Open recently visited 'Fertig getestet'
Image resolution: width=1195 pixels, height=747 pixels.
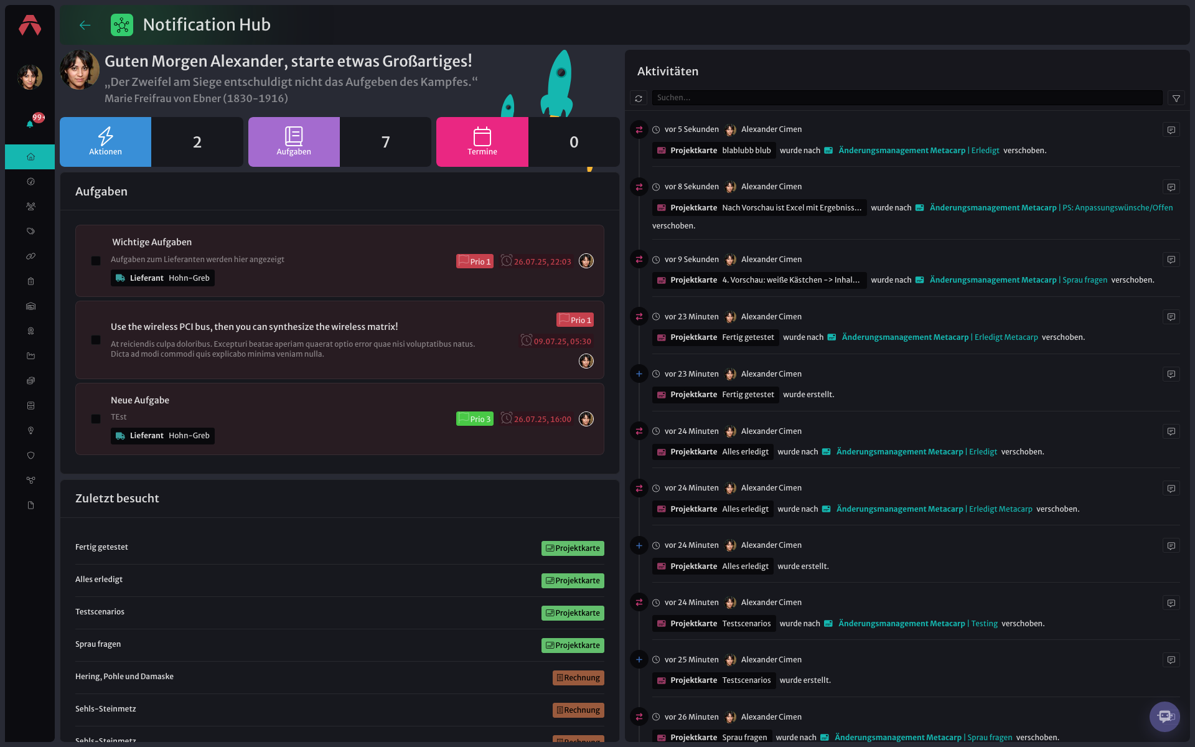pyautogui.click(x=101, y=547)
